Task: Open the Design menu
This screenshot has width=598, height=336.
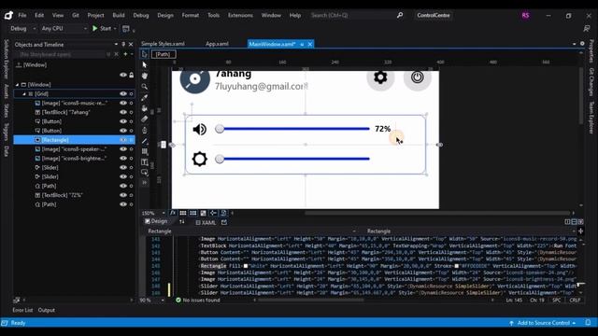Action: (165, 15)
